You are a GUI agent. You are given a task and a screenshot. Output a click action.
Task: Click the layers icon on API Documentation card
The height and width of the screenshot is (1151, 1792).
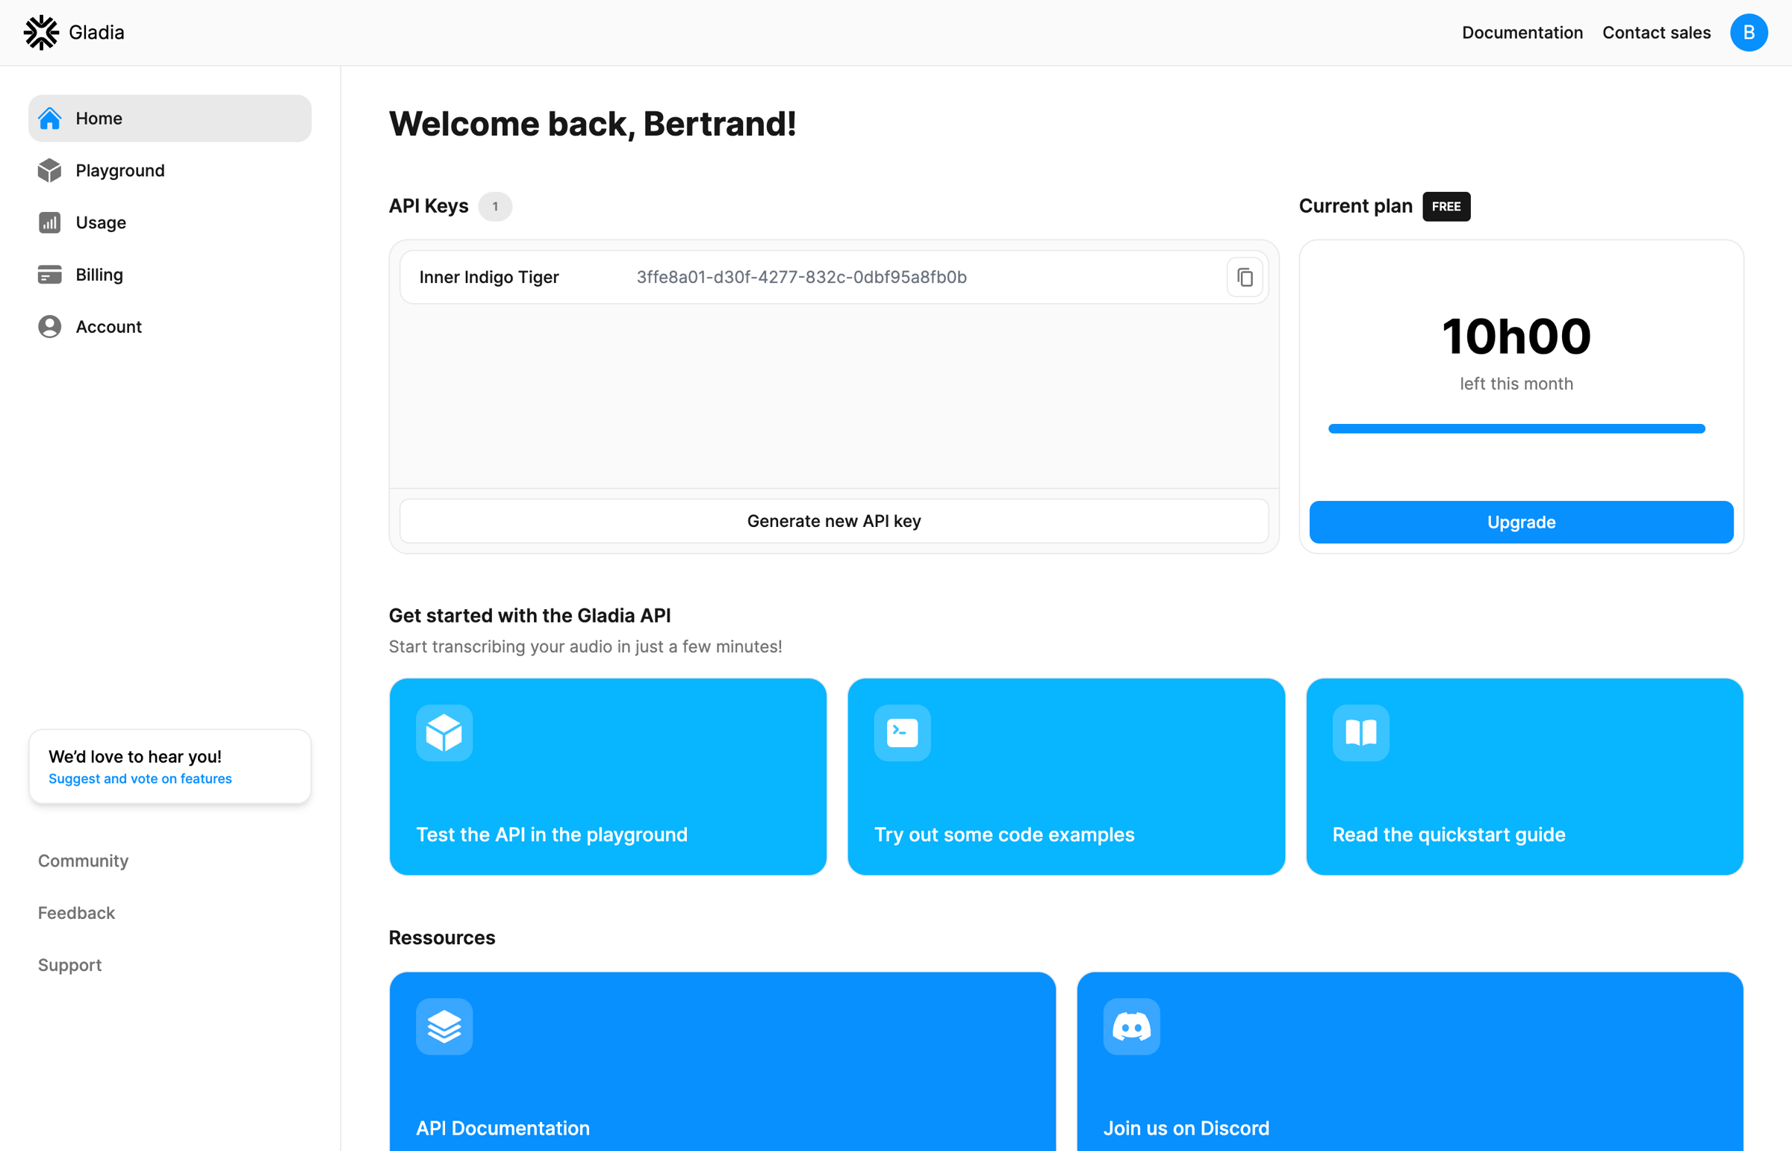point(444,1026)
